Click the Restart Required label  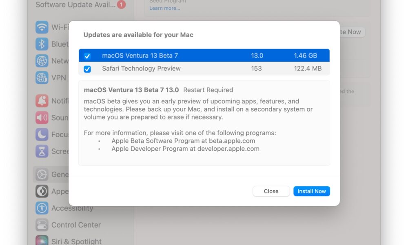[x=208, y=90]
